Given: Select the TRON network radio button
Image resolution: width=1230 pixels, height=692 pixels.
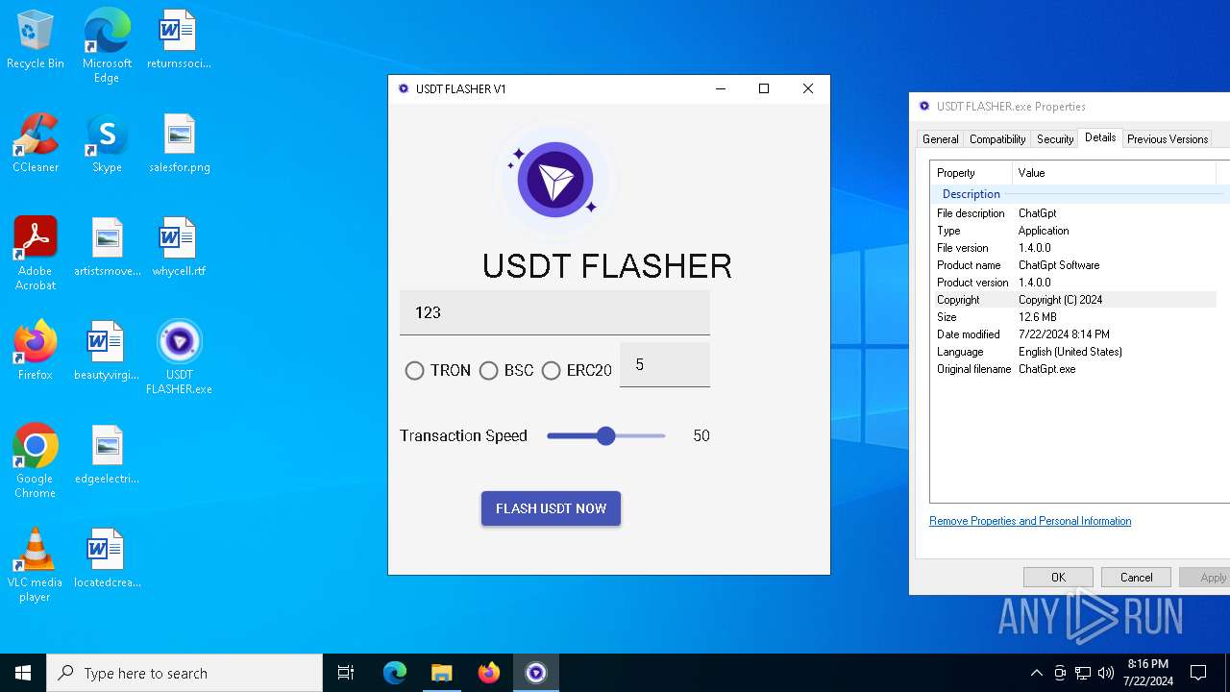Looking at the screenshot, I should point(414,371).
